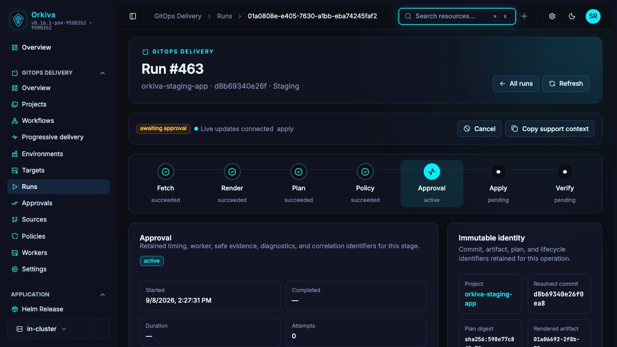This screenshot has width=617, height=347.
Task: Click the Attempts value 0
Action: coord(294,336)
